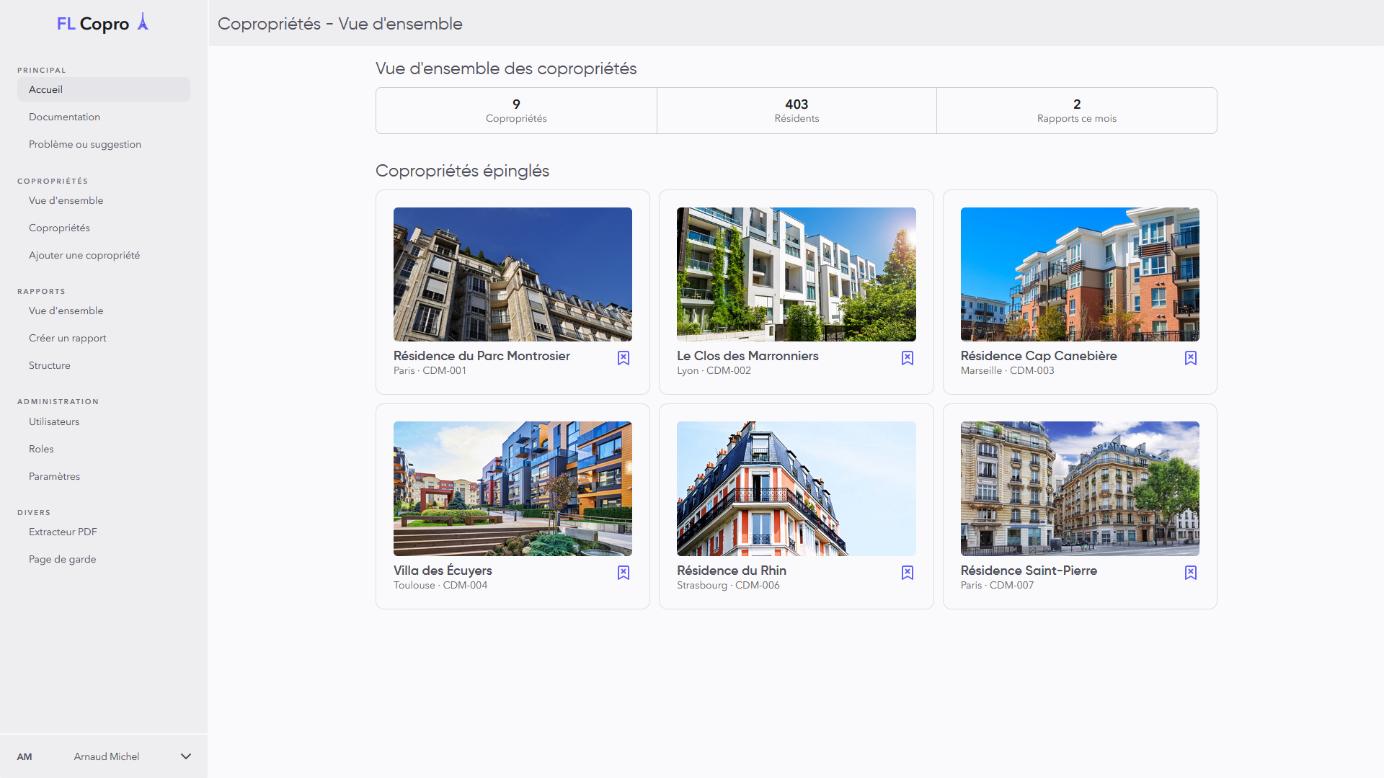Click the 2 Rapports ce mois tile
Viewport: 1384px width, 778px height.
(1077, 110)
